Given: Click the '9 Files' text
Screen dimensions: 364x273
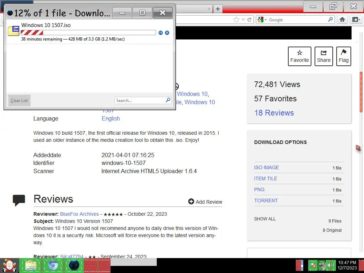Looking at the screenshot, I should tap(335, 221).
